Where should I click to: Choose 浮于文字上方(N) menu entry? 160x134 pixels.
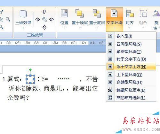131,67
